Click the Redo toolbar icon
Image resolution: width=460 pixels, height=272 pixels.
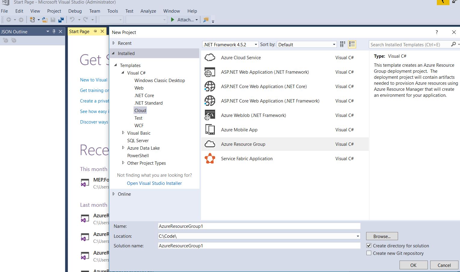point(85,20)
